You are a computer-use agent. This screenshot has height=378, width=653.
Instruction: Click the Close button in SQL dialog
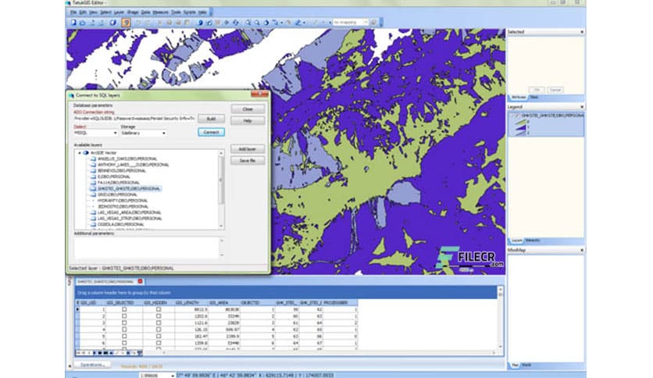248,109
